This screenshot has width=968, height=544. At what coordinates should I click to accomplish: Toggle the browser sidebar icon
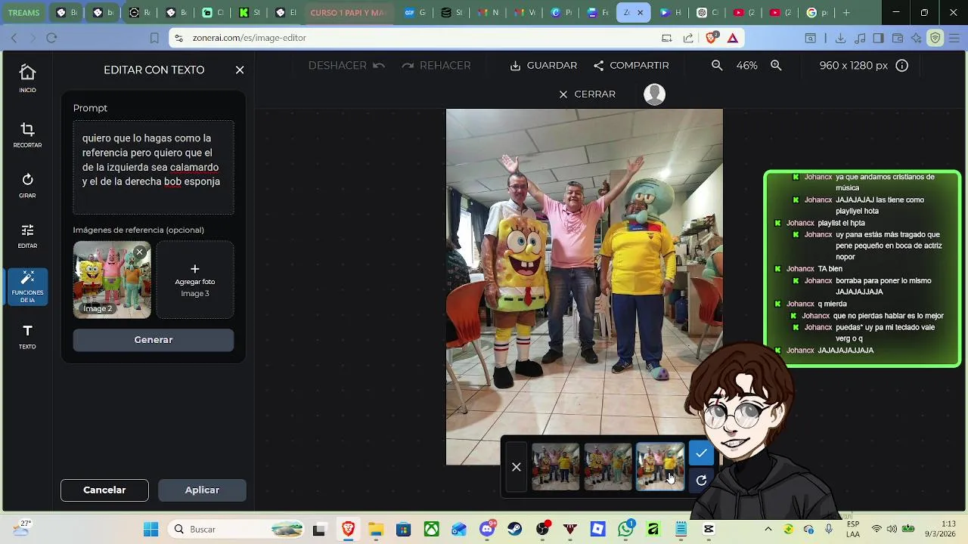879,38
